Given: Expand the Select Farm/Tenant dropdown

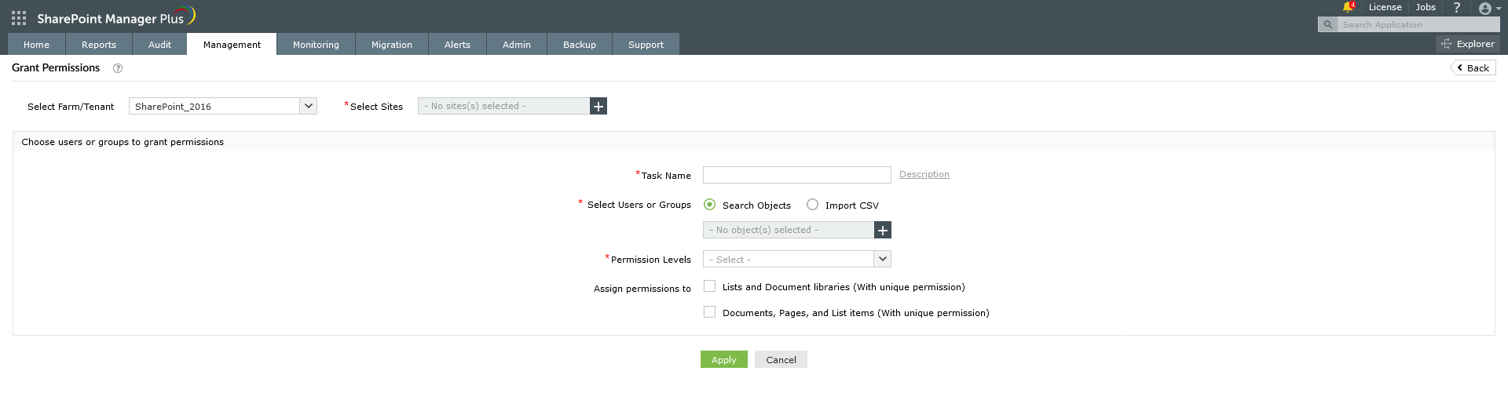Looking at the screenshot, I should coord(309,106).
